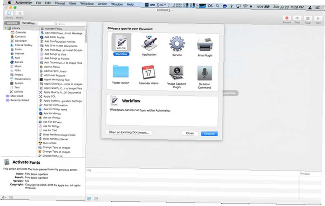Open the Action menu
This screenshot has height=206, width=325.
[x=102, y=4]
